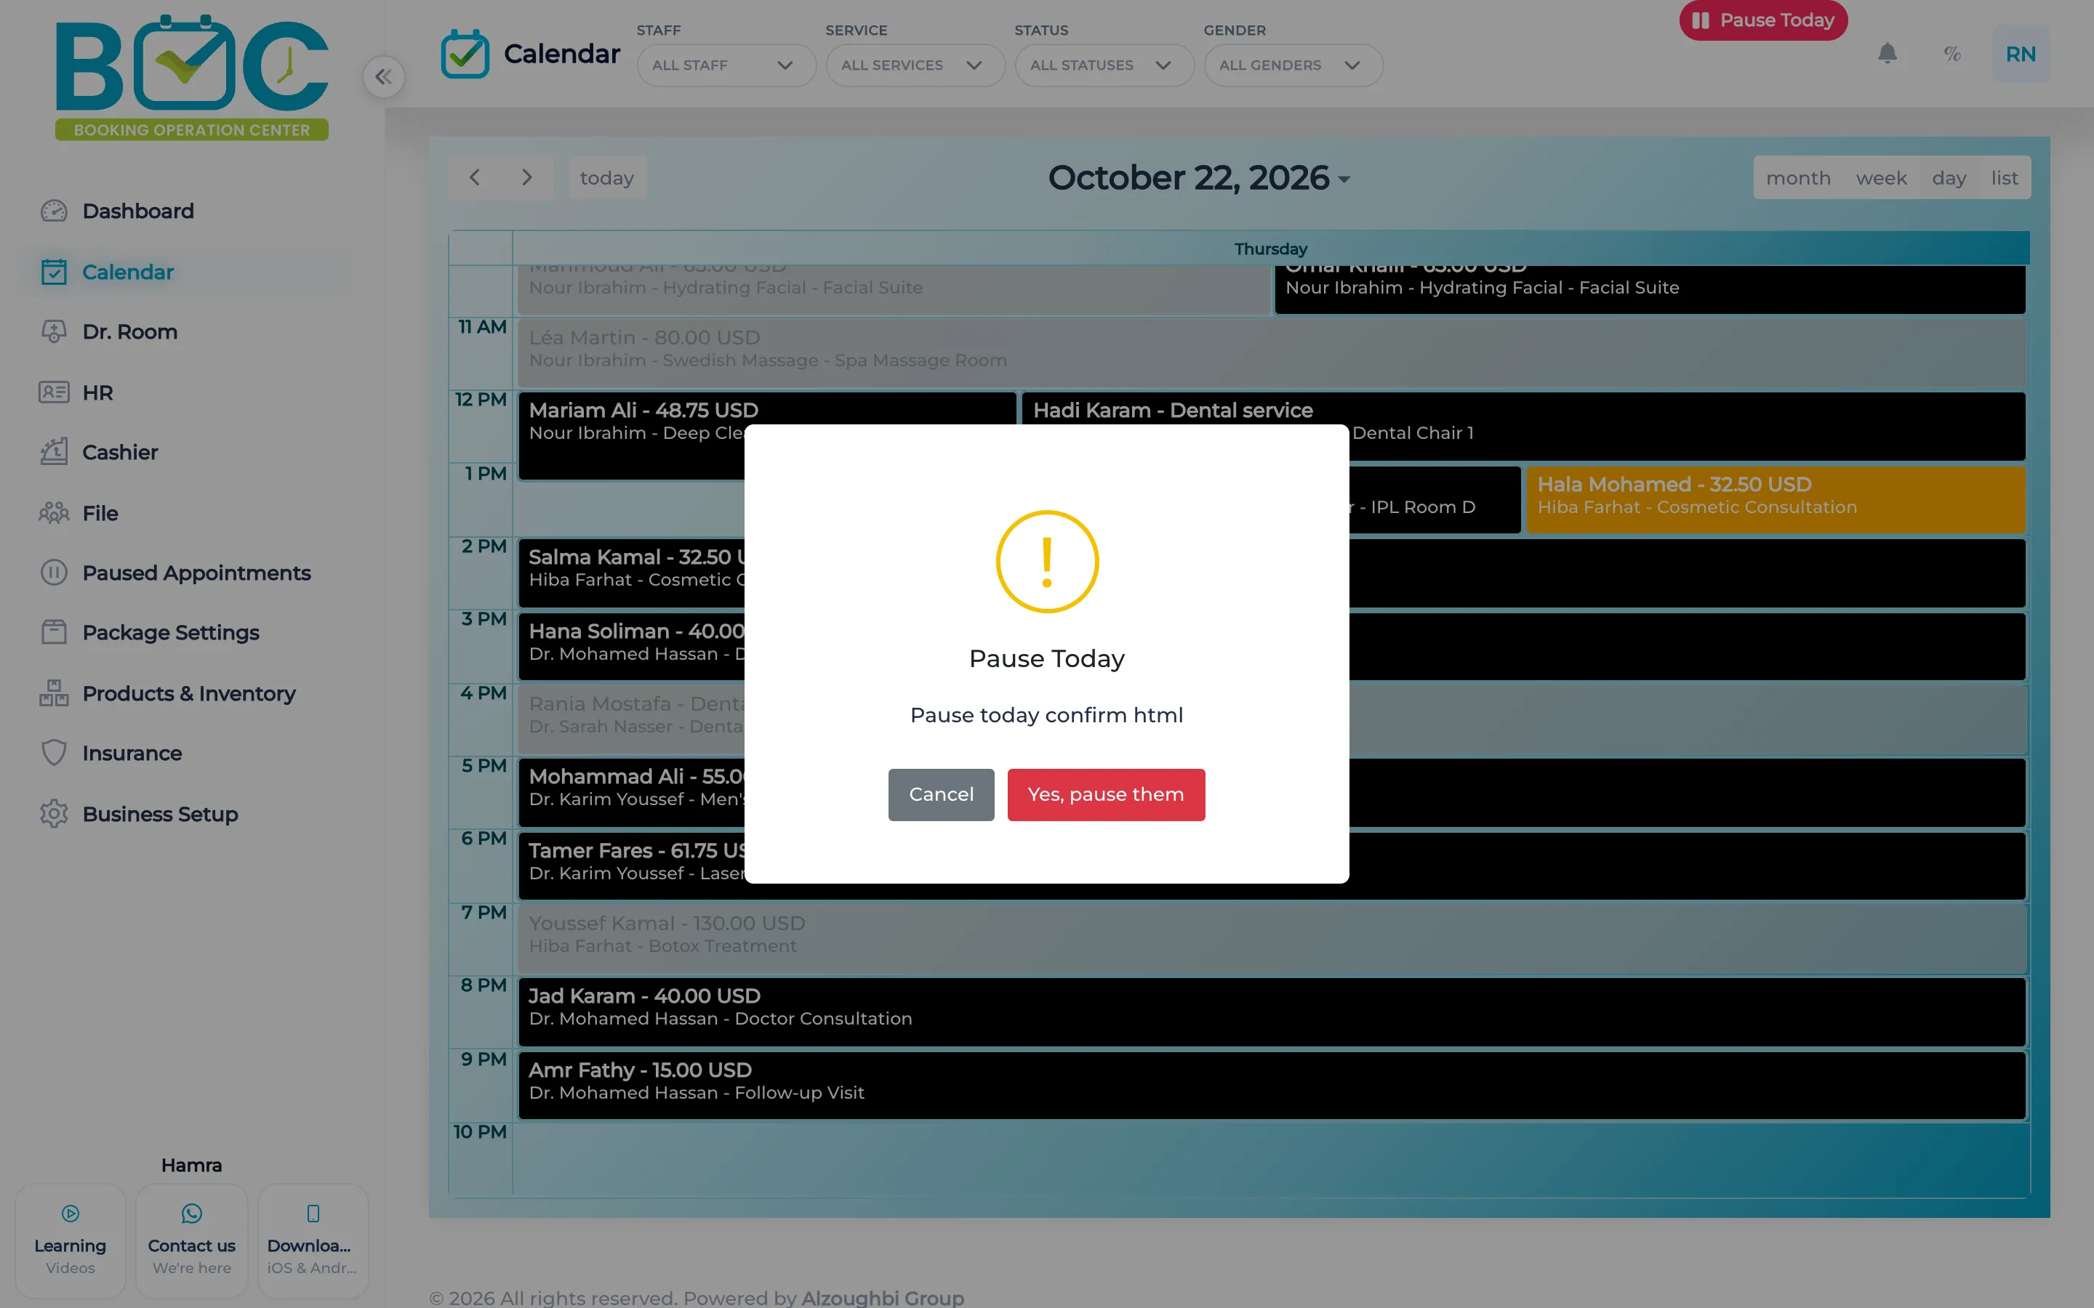Switch calendar to week view

1881,177
